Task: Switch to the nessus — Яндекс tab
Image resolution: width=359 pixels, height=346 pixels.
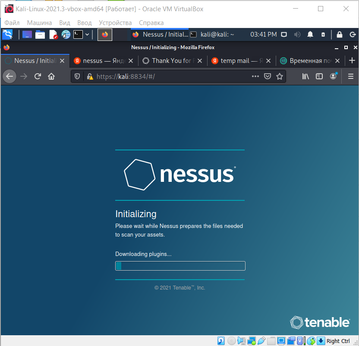Action: 104,61
